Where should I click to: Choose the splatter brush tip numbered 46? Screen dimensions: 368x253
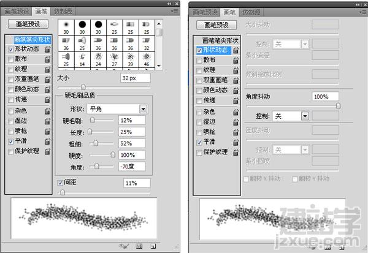pos(147,59)
